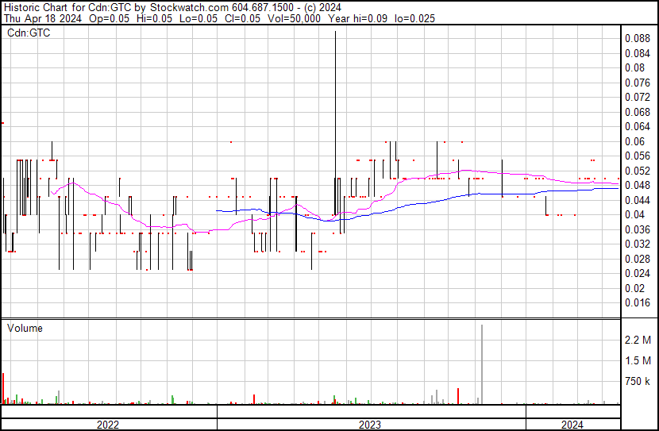Click the 2.2 M volume axis label
This screenshot has height=431, width=659.
(638, 340)
